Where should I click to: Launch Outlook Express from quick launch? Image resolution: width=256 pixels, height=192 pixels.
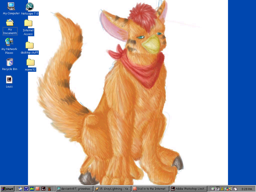20,189
